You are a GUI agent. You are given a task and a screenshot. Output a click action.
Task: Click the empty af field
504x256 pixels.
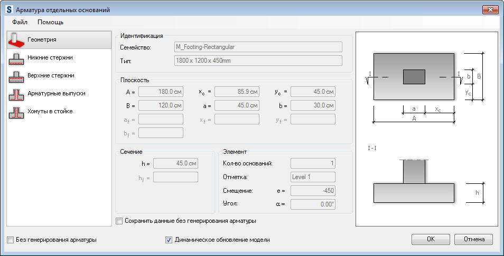(x=161, y=119)
